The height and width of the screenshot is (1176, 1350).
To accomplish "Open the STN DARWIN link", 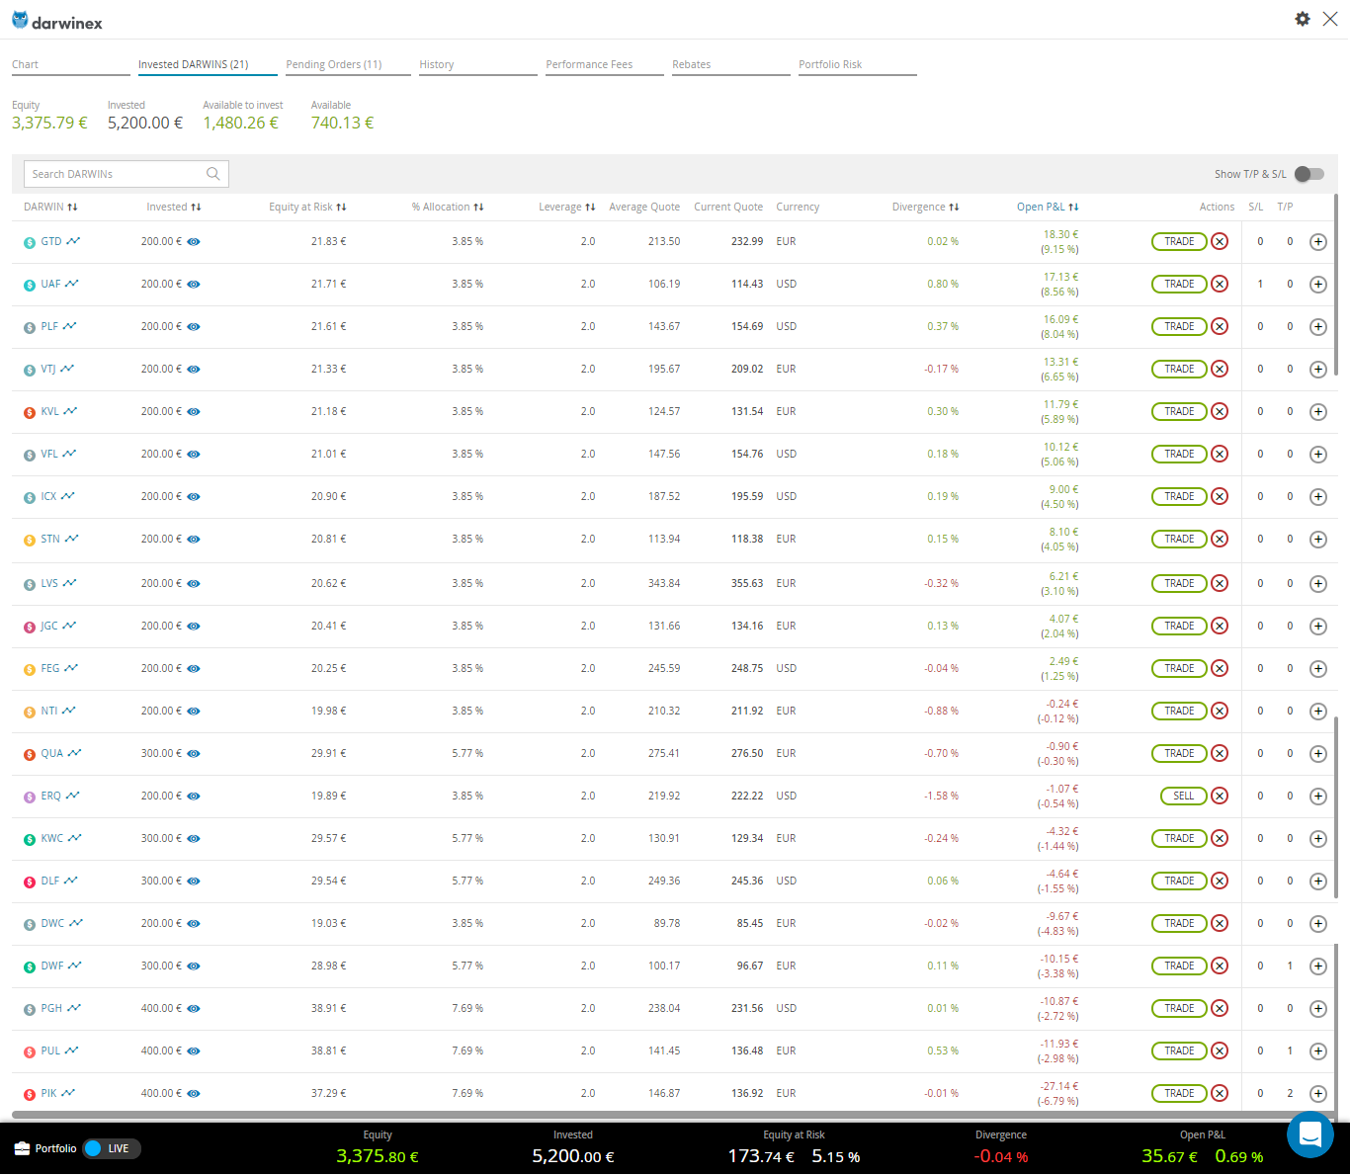I will pos(50,539).
